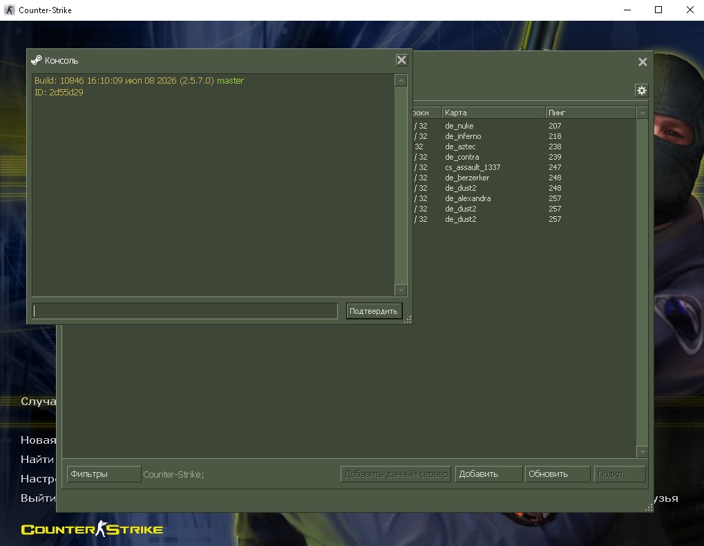The width and height of the screenshot is (704, 546).
Task: Open the Фильтры button
Action: [104, 473]
